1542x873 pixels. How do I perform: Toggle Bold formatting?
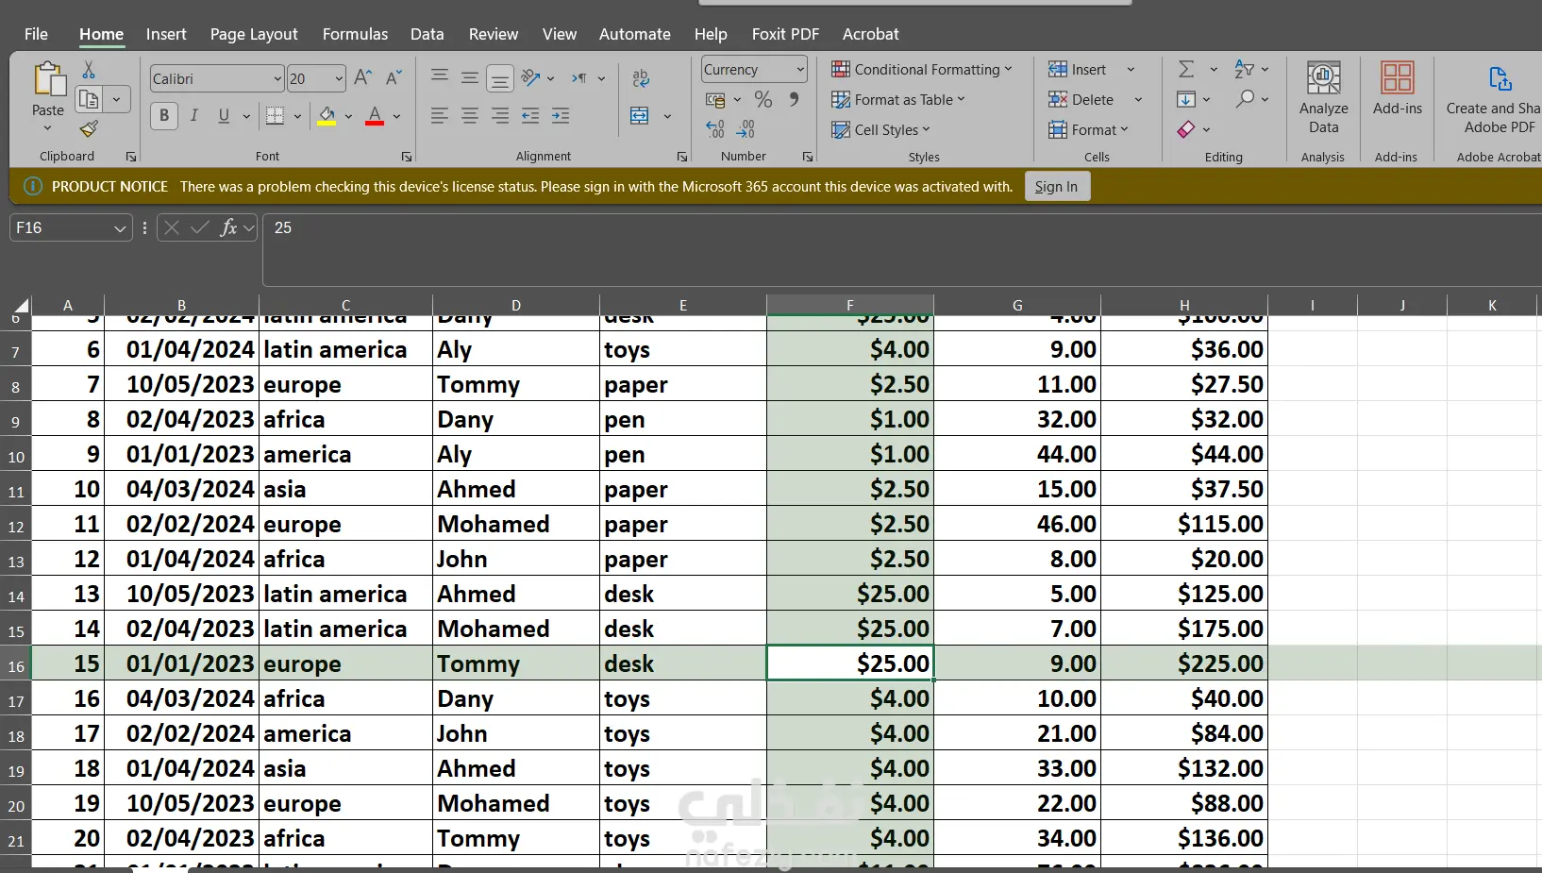pyautogui.click(x=164, y=116)
